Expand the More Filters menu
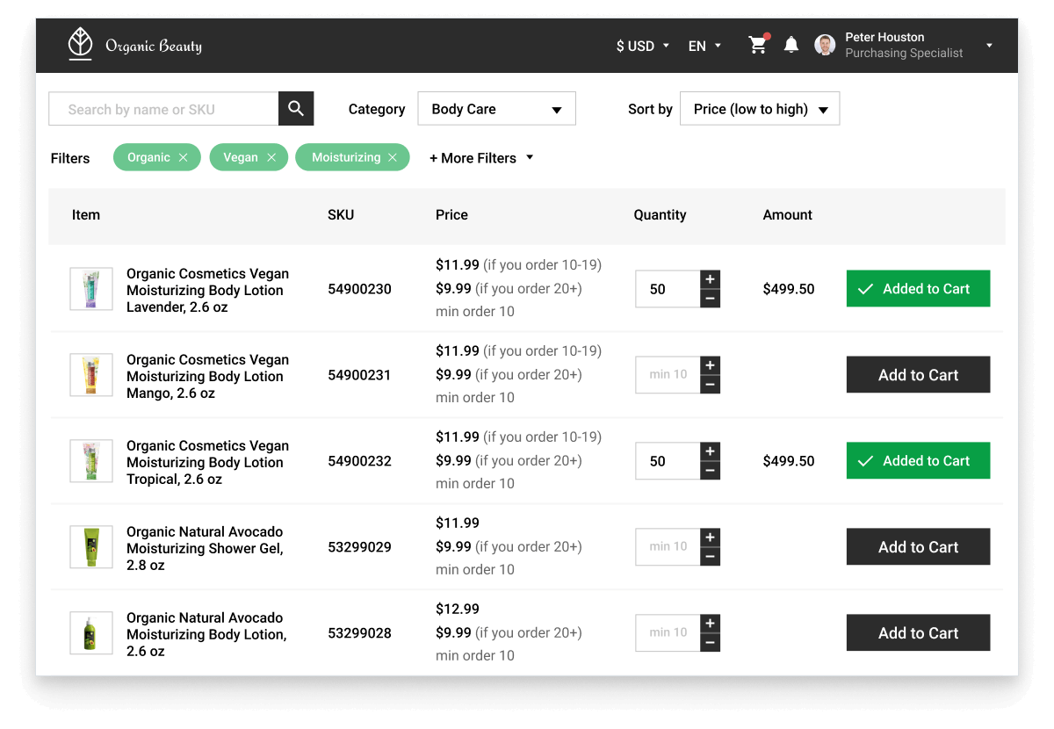The image size is (1054, 729). click(481, 158)
